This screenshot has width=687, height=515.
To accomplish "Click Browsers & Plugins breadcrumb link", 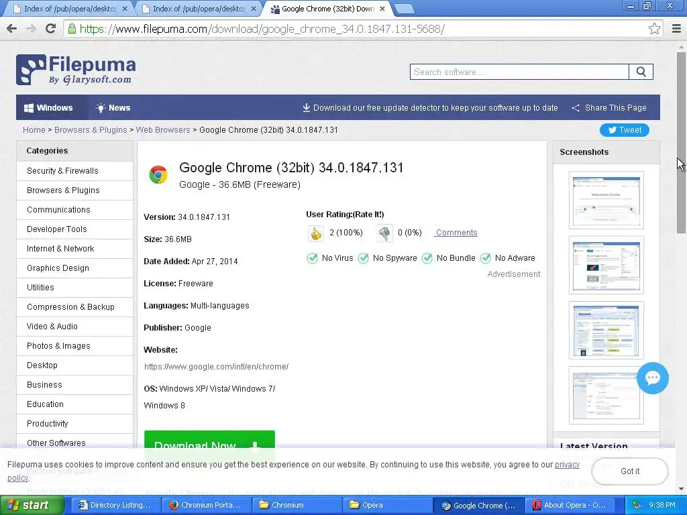I will click(x=91, y=130).
